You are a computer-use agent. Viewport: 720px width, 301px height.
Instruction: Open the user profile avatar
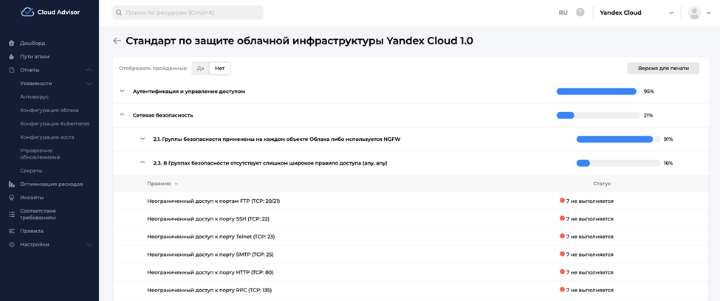(x=693, y=13)
